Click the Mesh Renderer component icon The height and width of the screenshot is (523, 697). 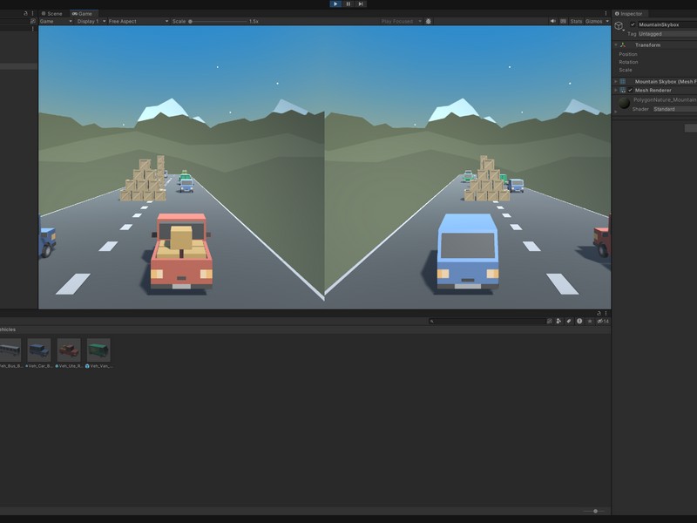pos(623,91)
